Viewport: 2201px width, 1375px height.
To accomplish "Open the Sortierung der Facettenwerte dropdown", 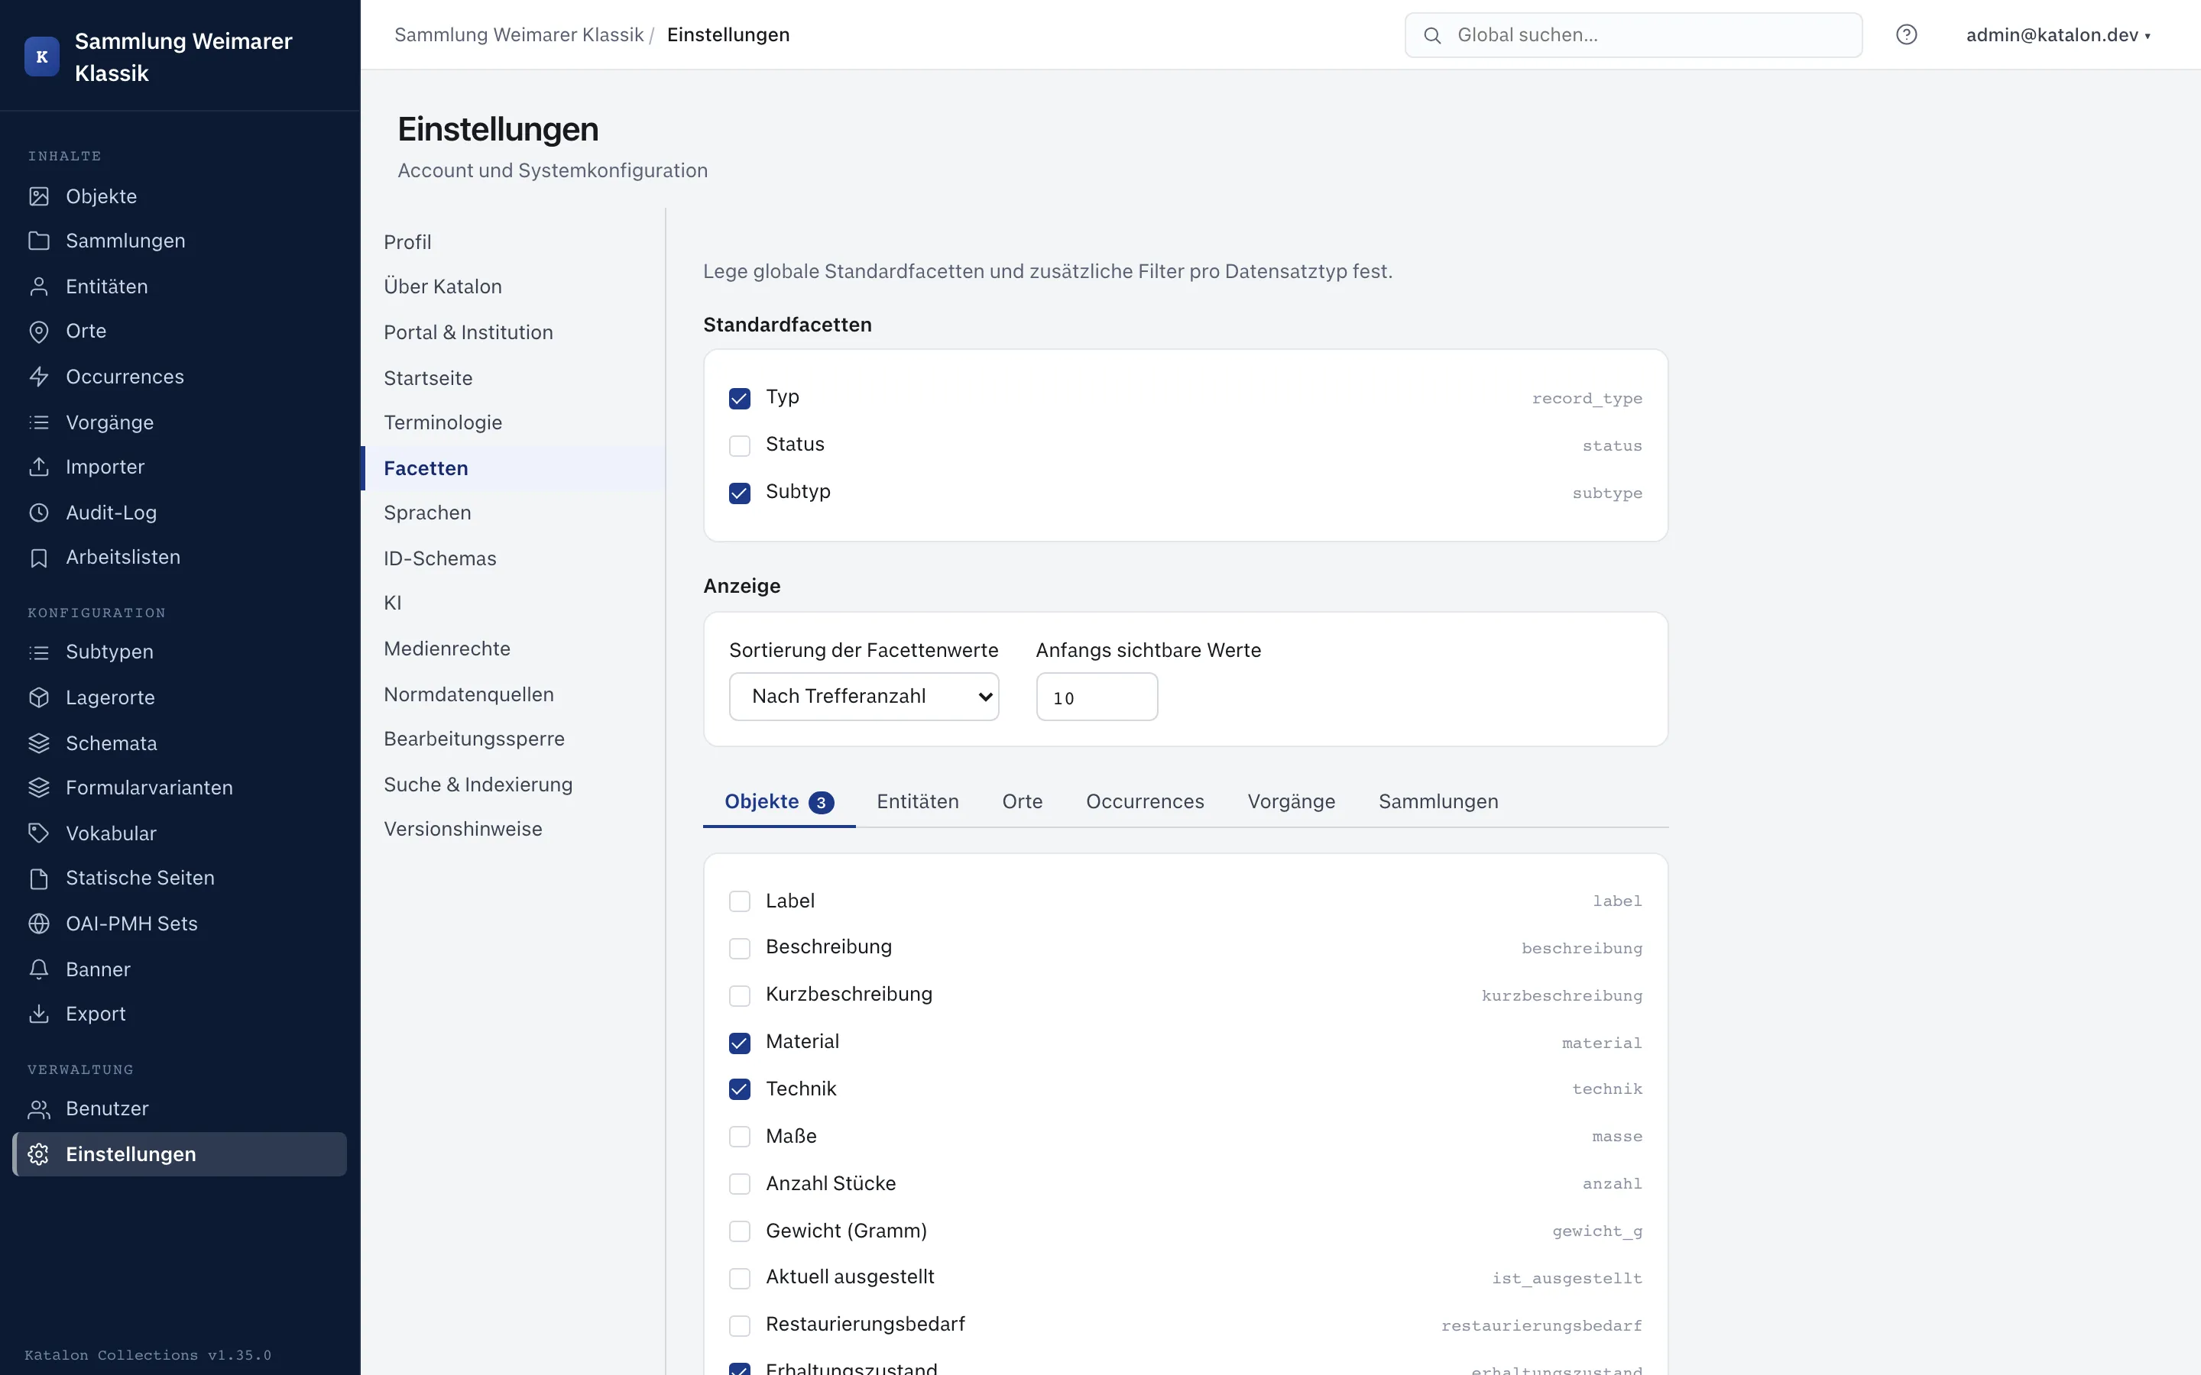I will tap(864, 697).
